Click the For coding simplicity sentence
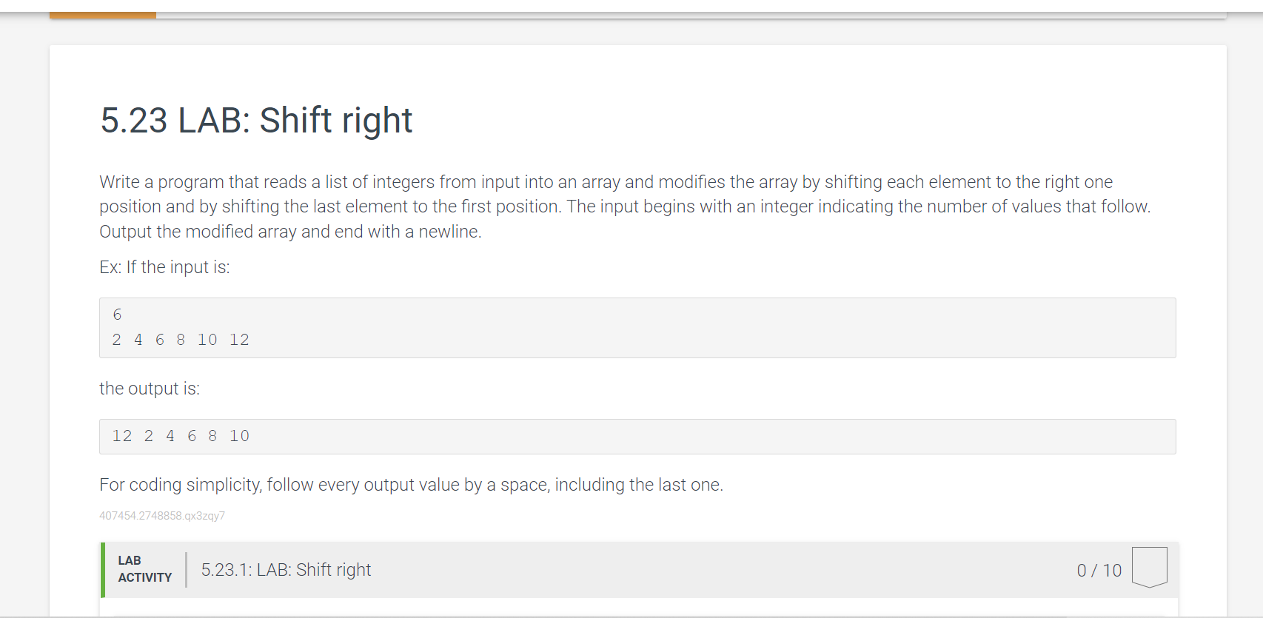 pos(411,485)
